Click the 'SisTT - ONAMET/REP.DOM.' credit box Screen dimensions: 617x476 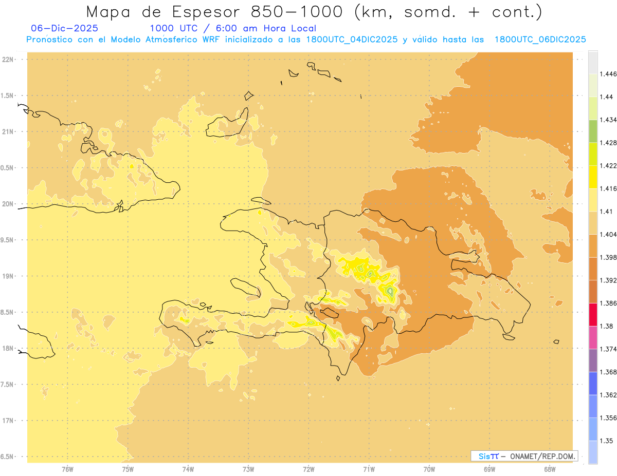524,456
